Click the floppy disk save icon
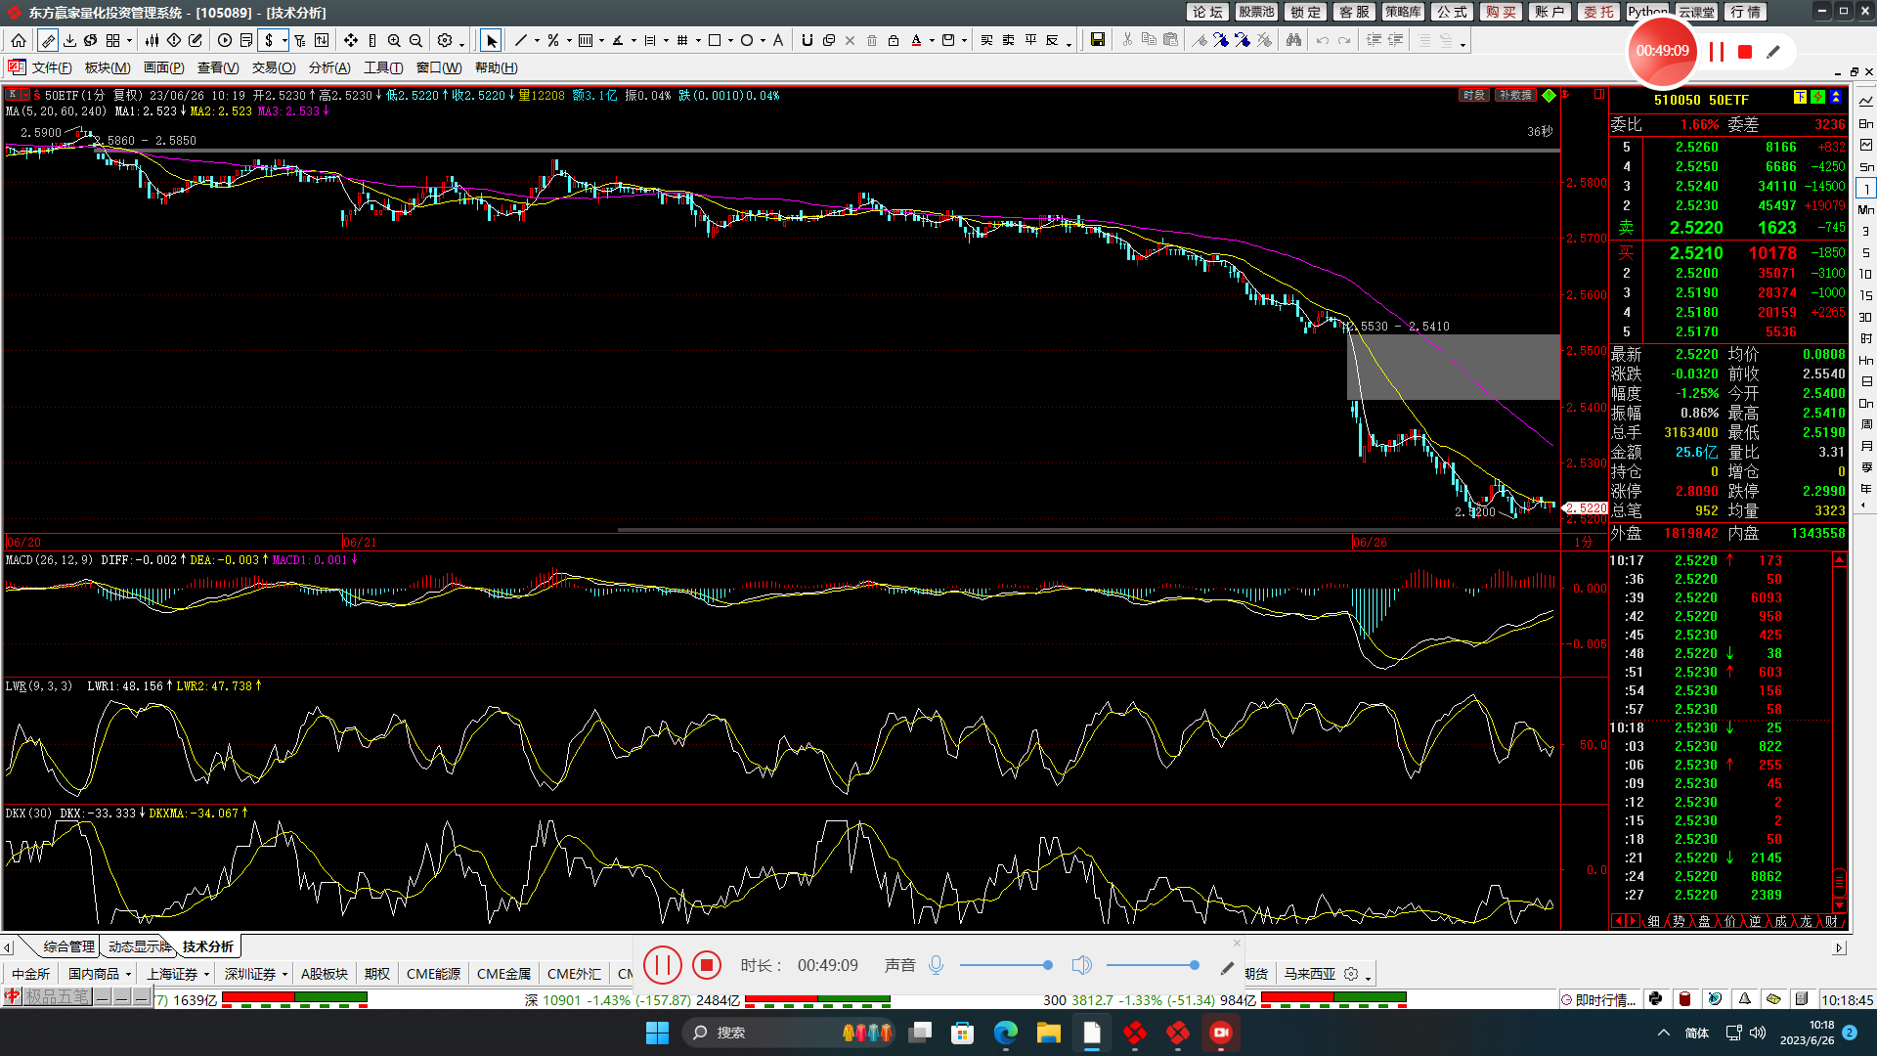This screenshot has height=1056, width=1877. pyautogui.click(x=1098, y=40)
